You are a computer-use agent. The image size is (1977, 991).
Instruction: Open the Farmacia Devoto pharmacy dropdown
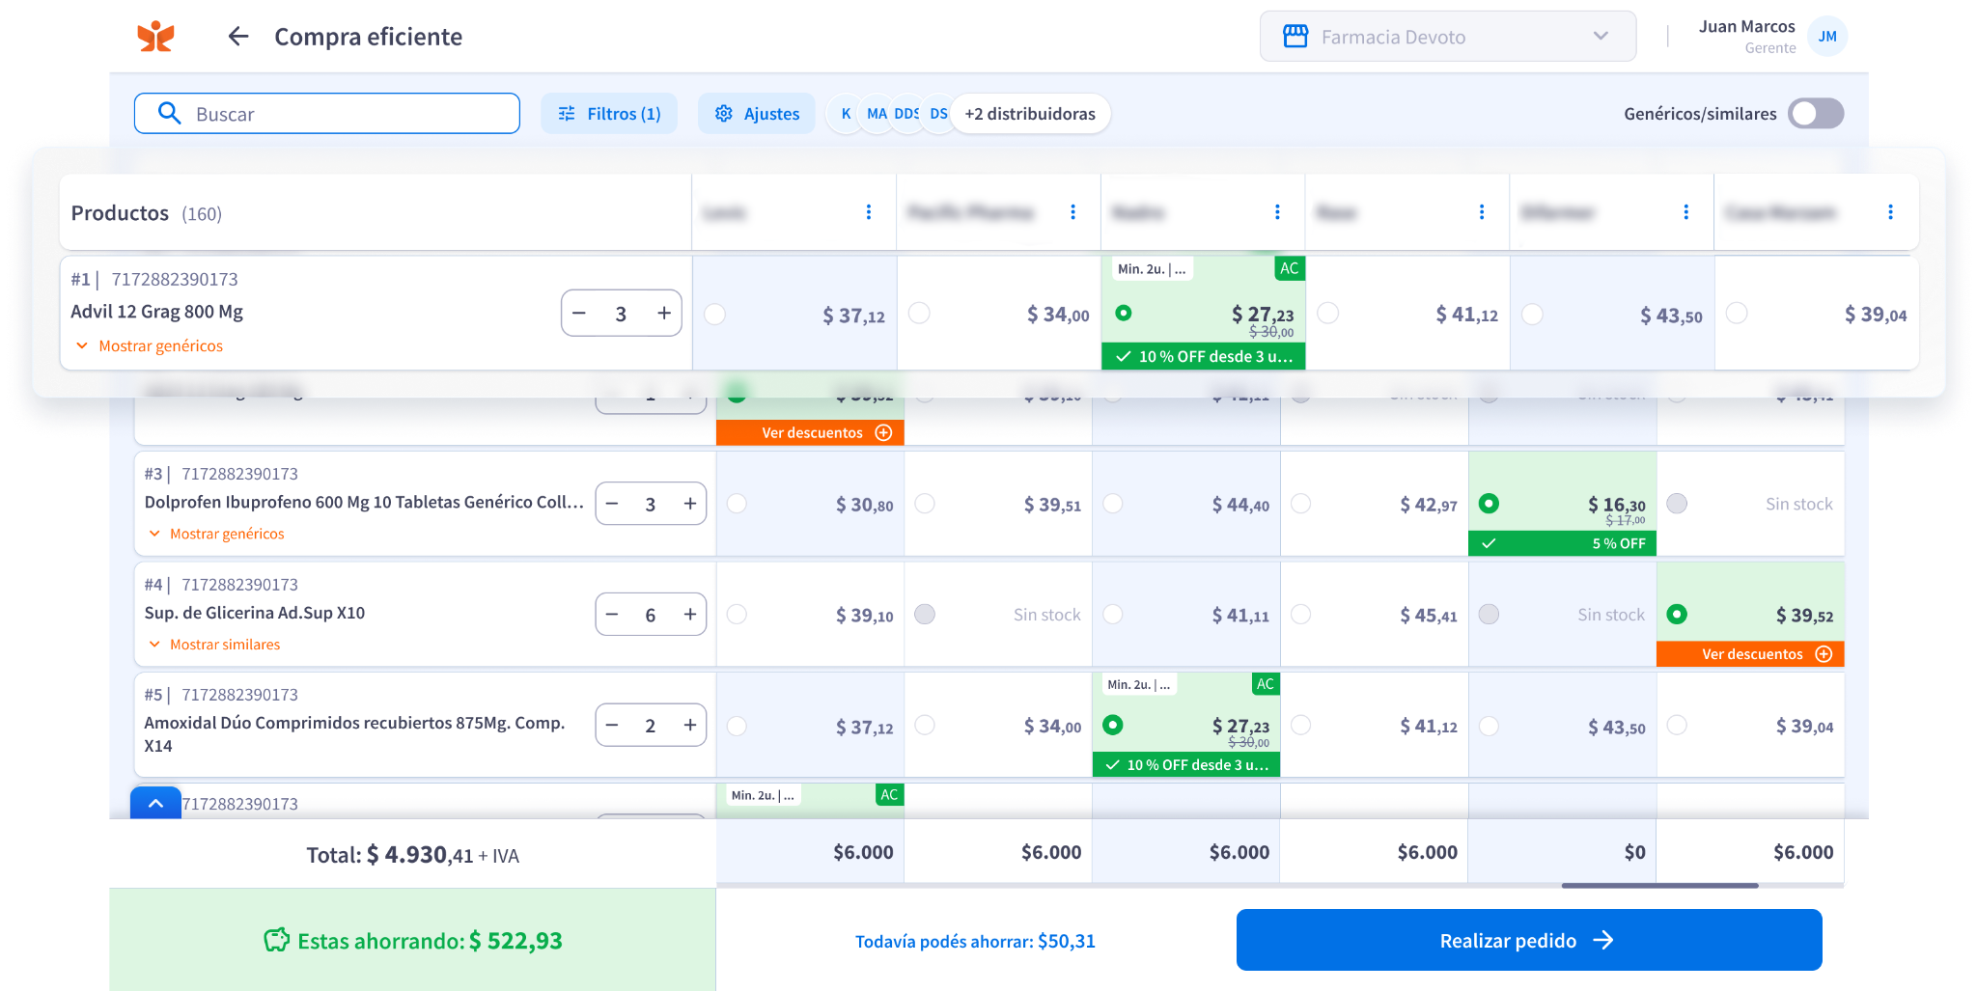pyautogui.click(x=1447, y=37)
